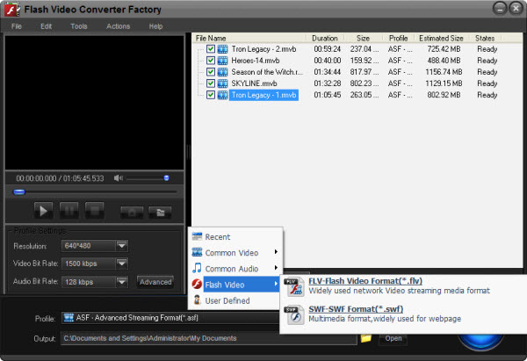Choose User Defined in the profile menu
The width and height of the screenshot is (527, 361).
point(235,300)
